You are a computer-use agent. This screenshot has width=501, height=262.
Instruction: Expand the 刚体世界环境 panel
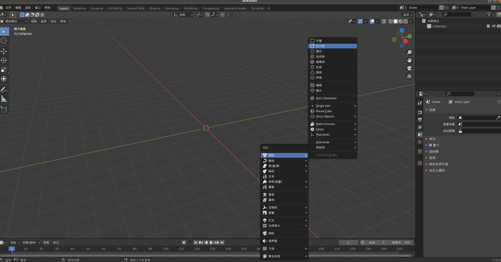[438, 164]
